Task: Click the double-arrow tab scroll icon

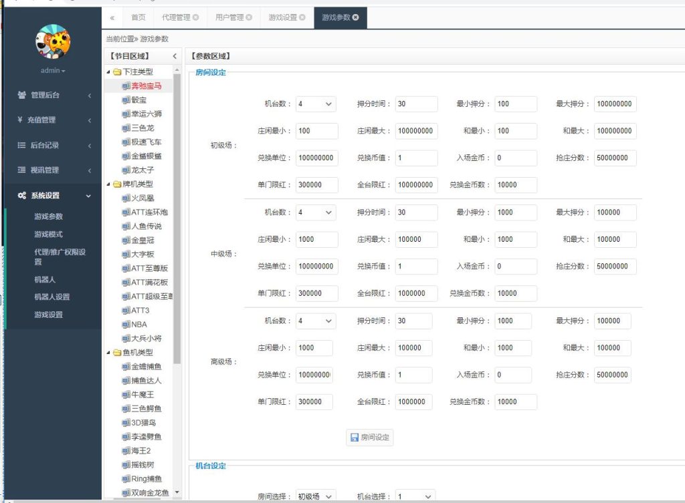Action: coord(112,18)
